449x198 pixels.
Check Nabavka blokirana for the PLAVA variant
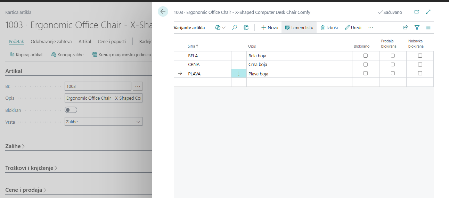tap(420, 73)
